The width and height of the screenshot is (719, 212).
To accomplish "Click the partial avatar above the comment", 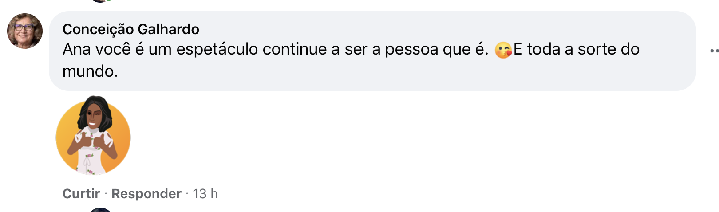I will pos(99,0).
